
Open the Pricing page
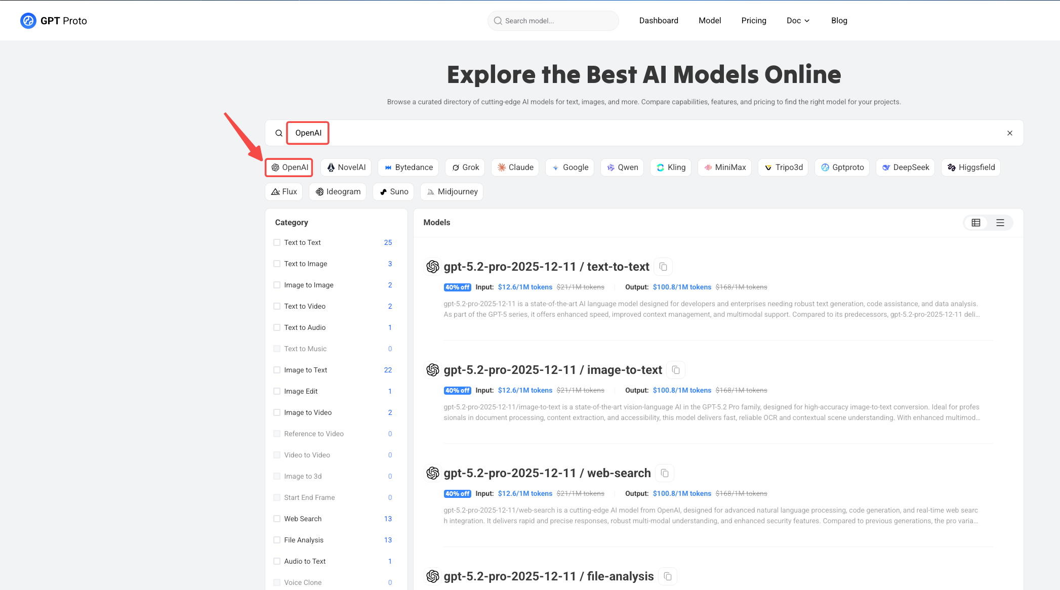pyautogui.click(x=754, y=20)
